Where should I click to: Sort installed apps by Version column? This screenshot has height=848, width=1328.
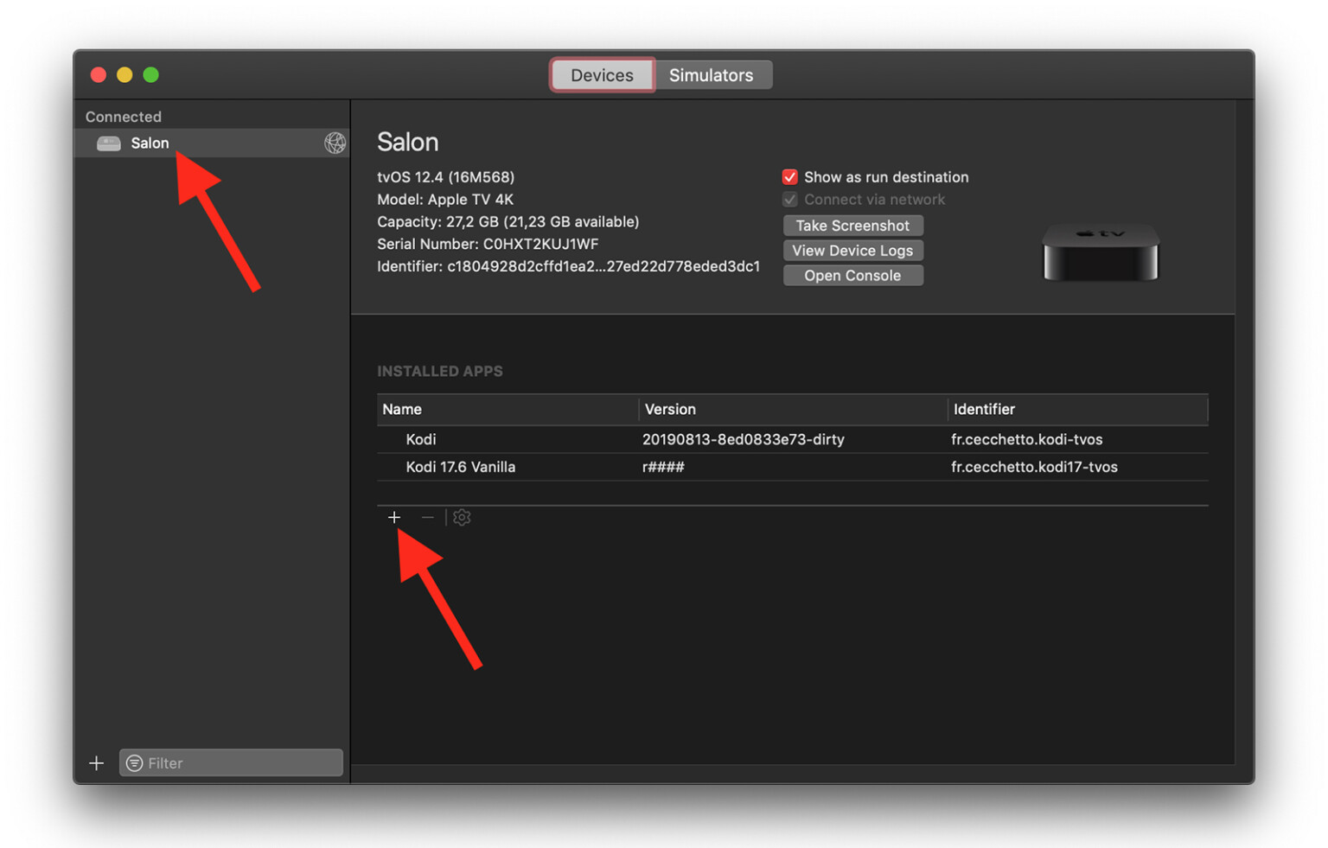tap(793, 410)
